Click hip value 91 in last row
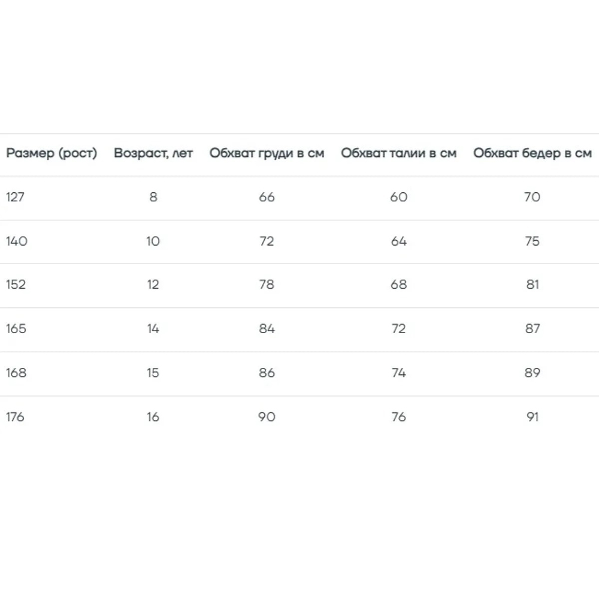Screen dimensions: 599x599 click(x=533, y=417)
